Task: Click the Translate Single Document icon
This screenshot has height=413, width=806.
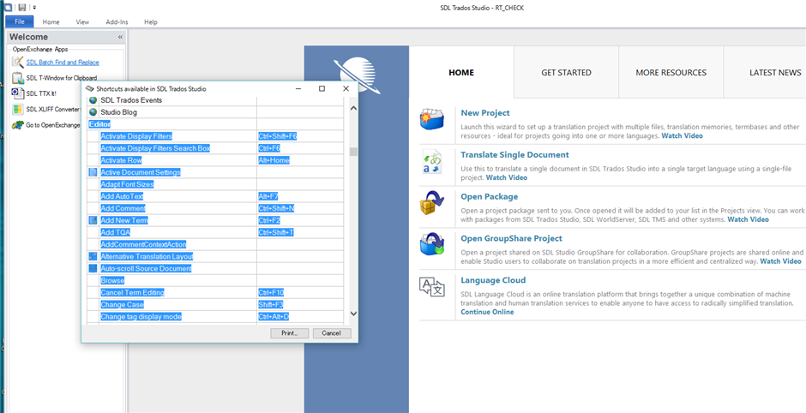Action: pos(432,161)
